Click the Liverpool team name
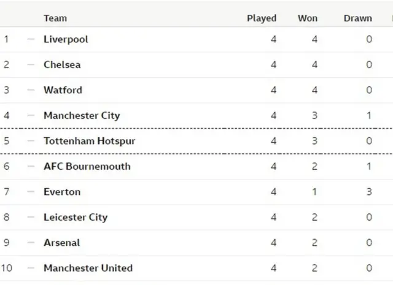393x285 pixels. (66, 39)
